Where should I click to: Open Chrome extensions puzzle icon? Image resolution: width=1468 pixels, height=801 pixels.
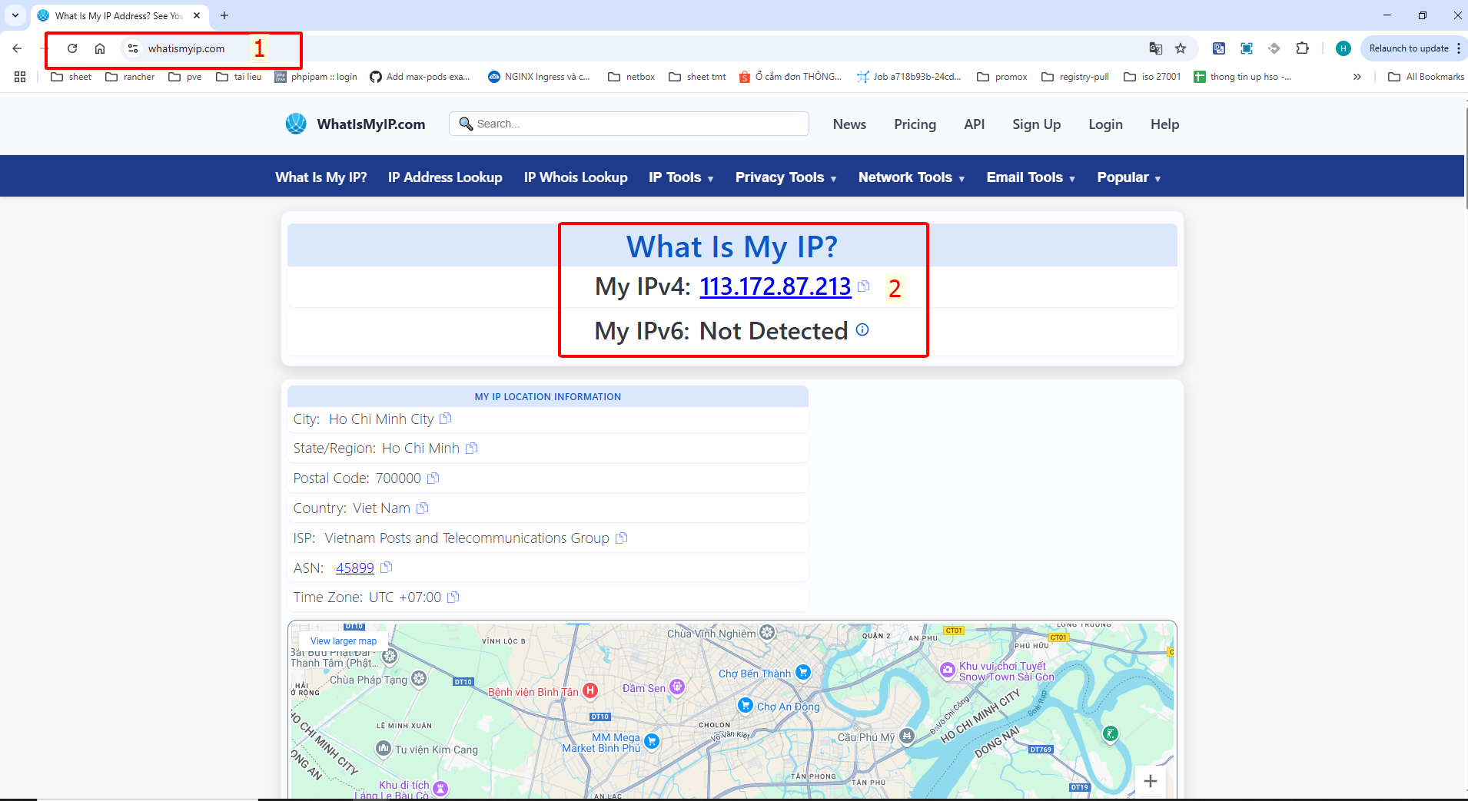click(1302, 48)
